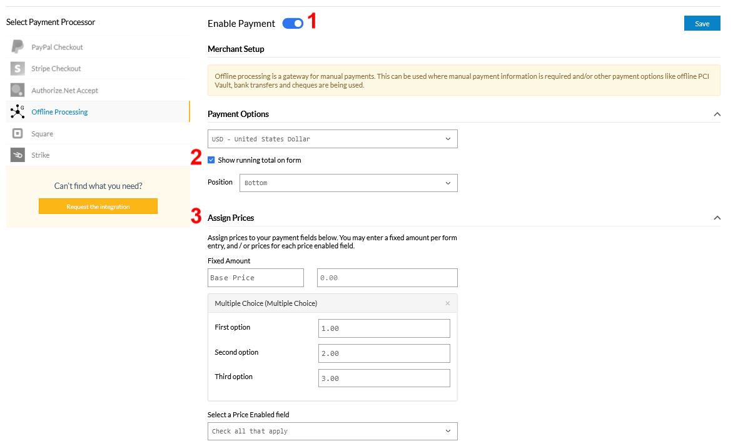
Task: Click the Offline Processing network icon
Action: (x=18, y=111)
